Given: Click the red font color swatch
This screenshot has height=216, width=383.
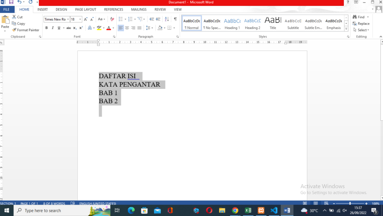Looking at the screenshot, I should click(108, 28).
